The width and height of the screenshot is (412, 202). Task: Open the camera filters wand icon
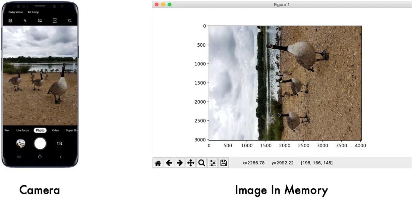point(70,20)
